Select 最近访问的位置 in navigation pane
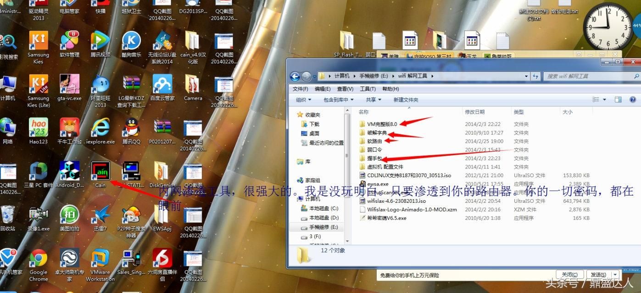Screen dimensions: 641x293 click(322, 143)
